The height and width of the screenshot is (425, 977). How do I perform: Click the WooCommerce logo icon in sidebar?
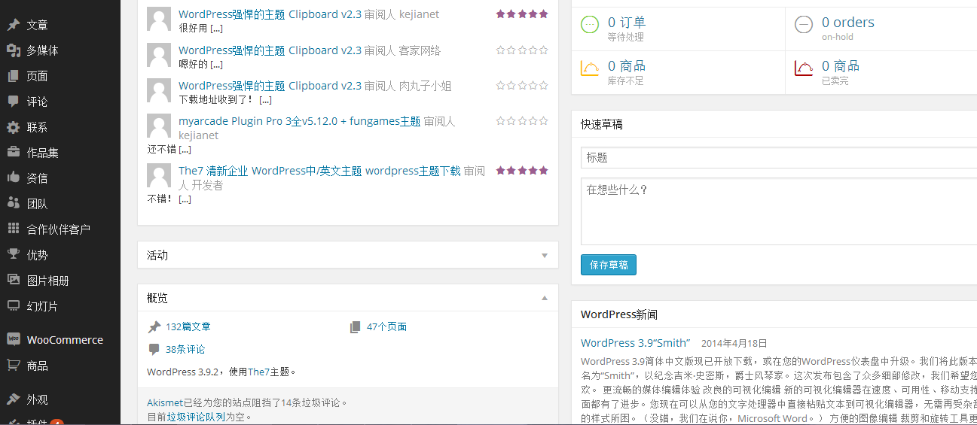(x=13, y=339)
